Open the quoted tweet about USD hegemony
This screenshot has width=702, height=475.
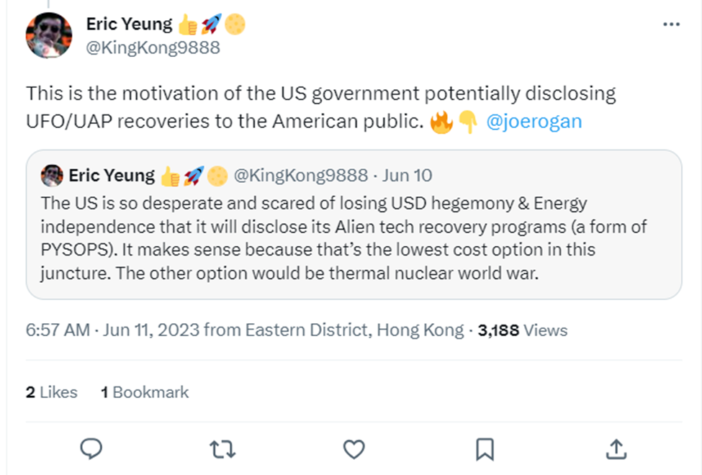click(353, 239)
